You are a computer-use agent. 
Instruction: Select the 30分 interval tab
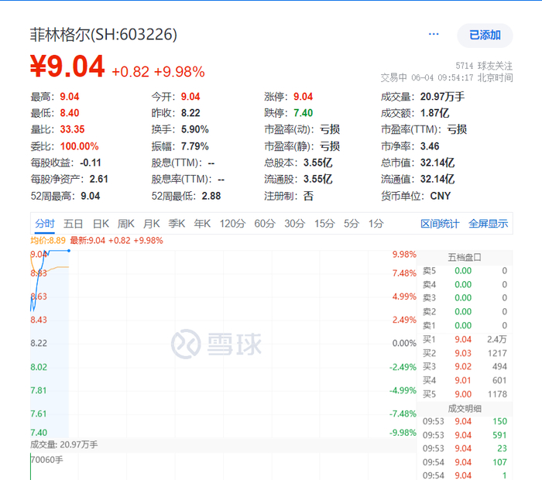click(294, 224)
